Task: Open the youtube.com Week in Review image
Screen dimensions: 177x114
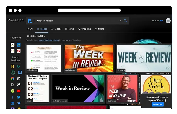Action: pyautogui.click(x=89, y=58)
